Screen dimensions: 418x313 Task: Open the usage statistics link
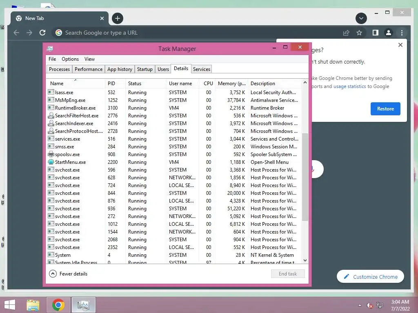[x=349, y=86]
